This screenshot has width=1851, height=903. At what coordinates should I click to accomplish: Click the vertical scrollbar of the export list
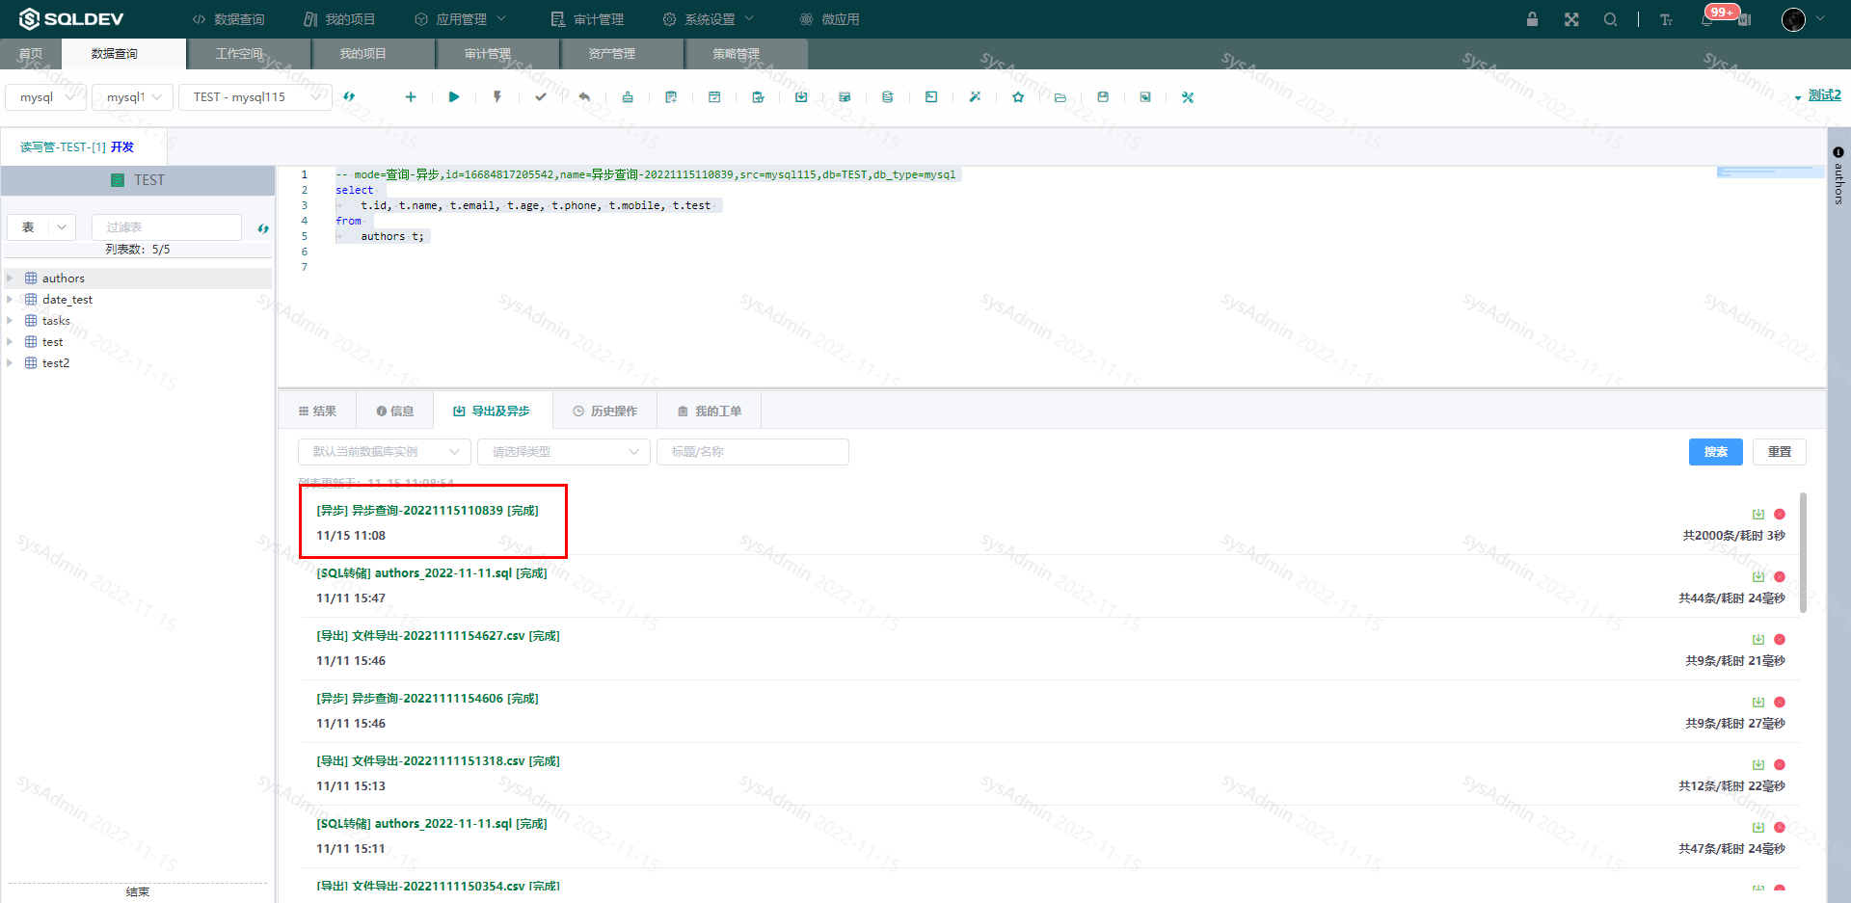[1803, 552]
